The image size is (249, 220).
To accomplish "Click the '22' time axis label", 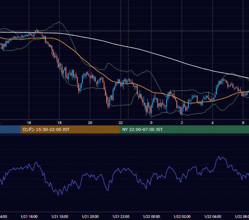I will tap(121, 123).
